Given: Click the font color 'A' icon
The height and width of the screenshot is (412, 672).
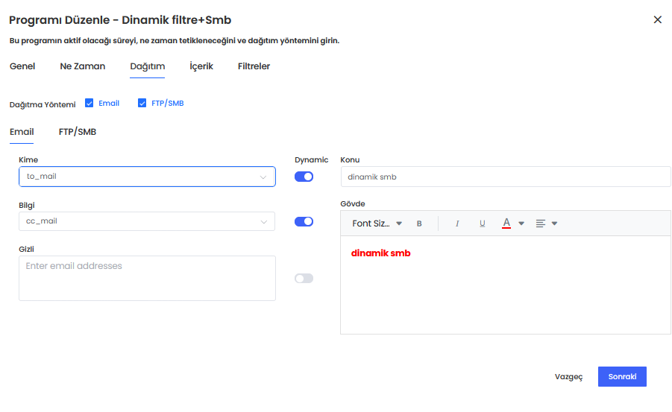Looking at the screenshot, I should coord(506,223).
